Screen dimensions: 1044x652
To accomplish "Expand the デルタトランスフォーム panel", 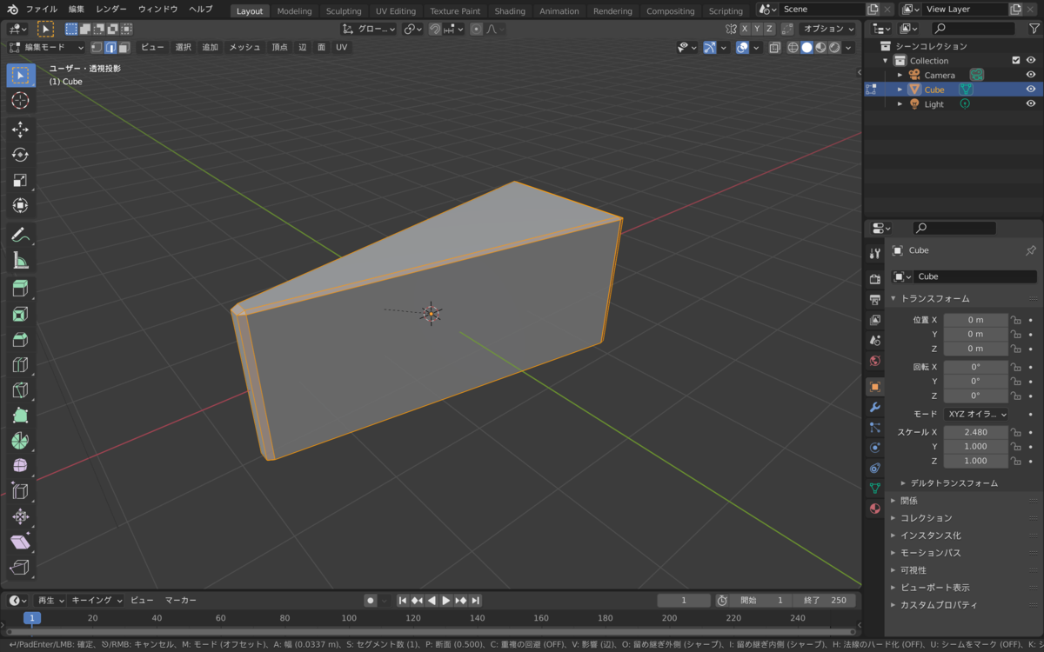I will (954, 482).
